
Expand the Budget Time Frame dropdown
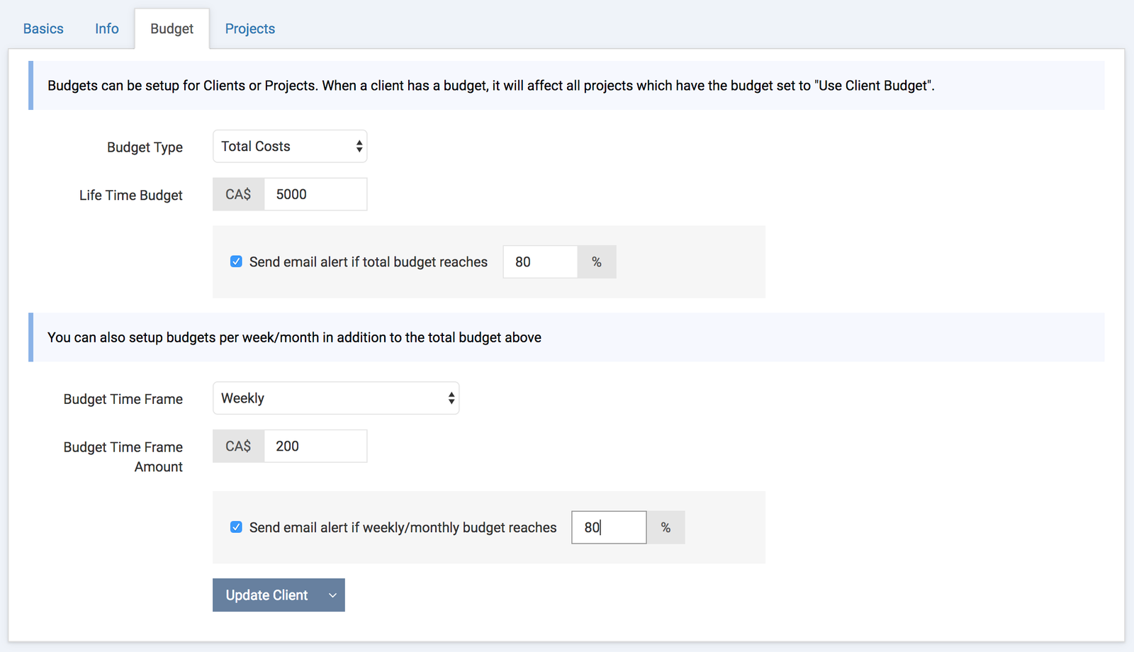[336, 398]
